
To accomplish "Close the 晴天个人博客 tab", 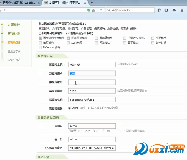I will pos(39,3).
